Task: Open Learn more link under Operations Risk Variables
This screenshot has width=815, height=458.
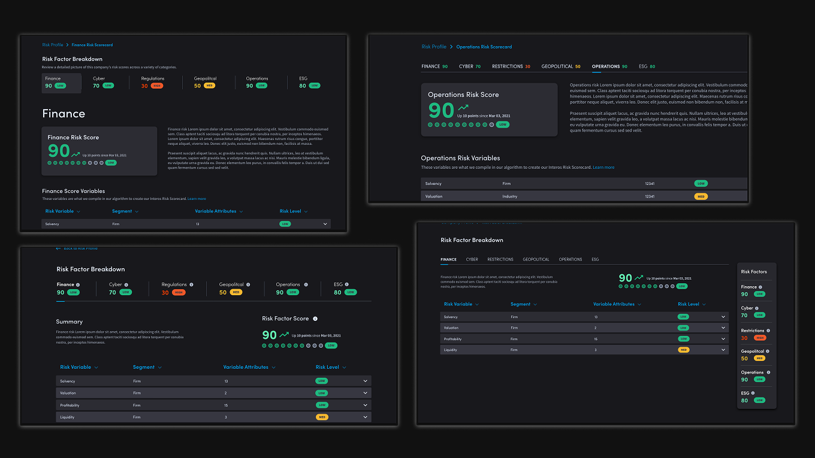Action: (x=603, y=168)
